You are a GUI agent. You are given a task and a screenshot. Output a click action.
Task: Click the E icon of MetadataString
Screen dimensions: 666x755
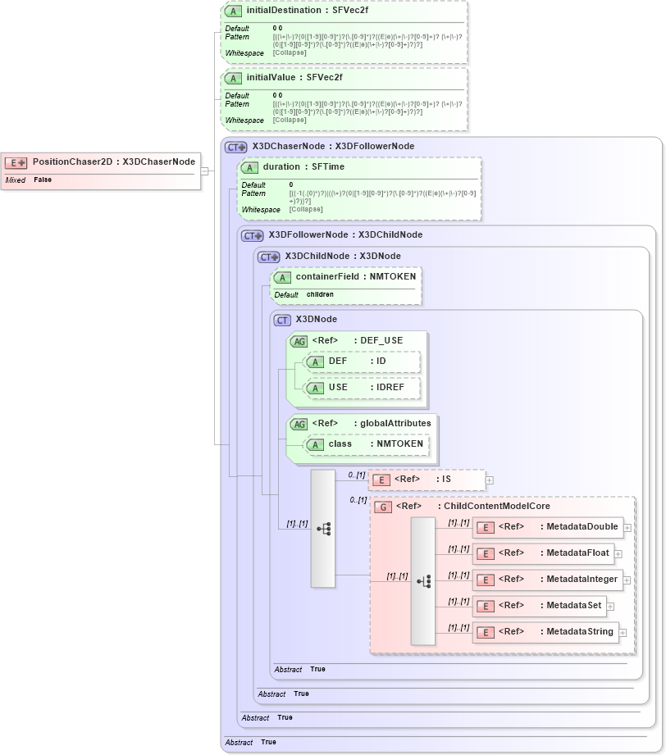pos(486,632)
